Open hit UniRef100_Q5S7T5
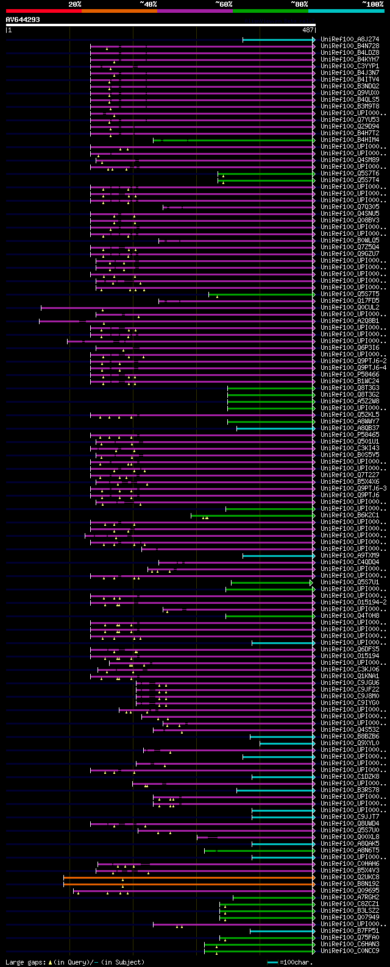This screenshot has width=390, height=967. pyautogui.click(x=350, y=294)
